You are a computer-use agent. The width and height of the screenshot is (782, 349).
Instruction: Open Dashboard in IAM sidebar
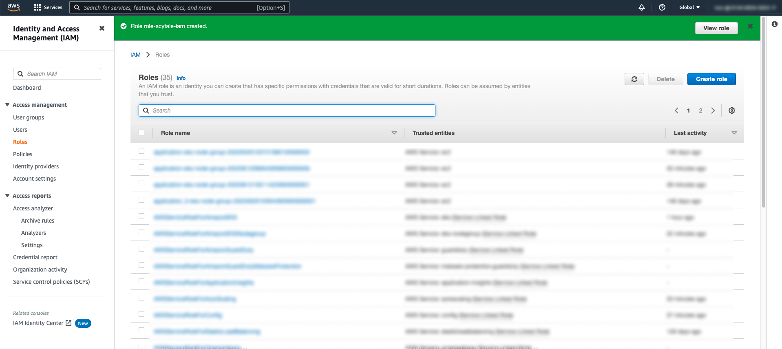(x=27, y=88)
